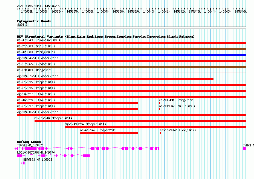Open the nsv612942 (Cooper2011) variant label

pos(99,130)
